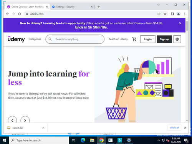Image resolution: width=192 pixels, height=144 pixels.
Task: Click the Chrome taskbar icon
Action: click(x=101, y=140)
